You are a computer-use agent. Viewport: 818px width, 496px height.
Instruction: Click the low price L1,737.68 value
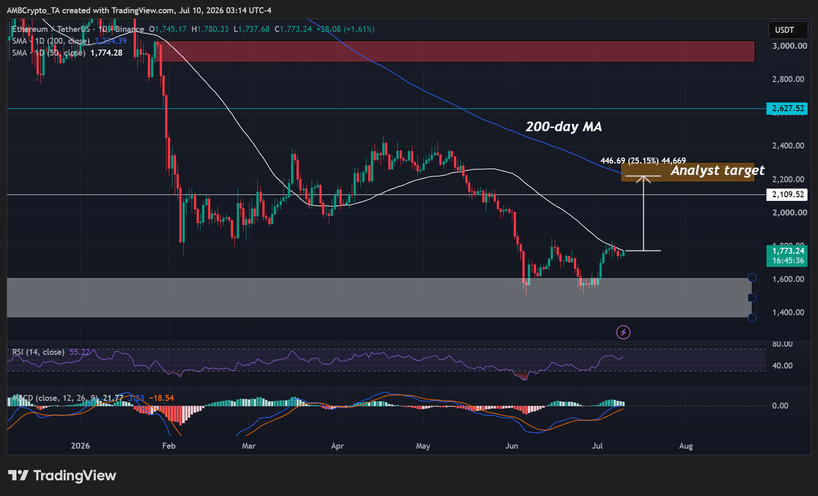pyautogui.click(x=251, y=29)
